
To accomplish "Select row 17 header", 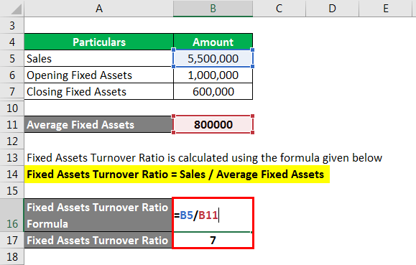I will point(12,241).
